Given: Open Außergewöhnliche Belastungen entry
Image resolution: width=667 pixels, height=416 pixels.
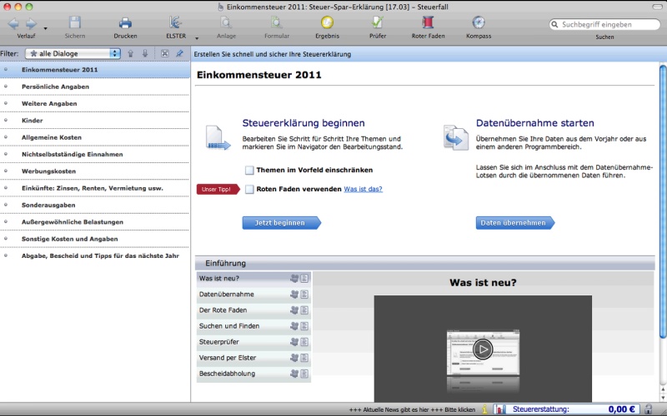Looking at the screenshot, I should pyautogui.click(x=95, y=222).
